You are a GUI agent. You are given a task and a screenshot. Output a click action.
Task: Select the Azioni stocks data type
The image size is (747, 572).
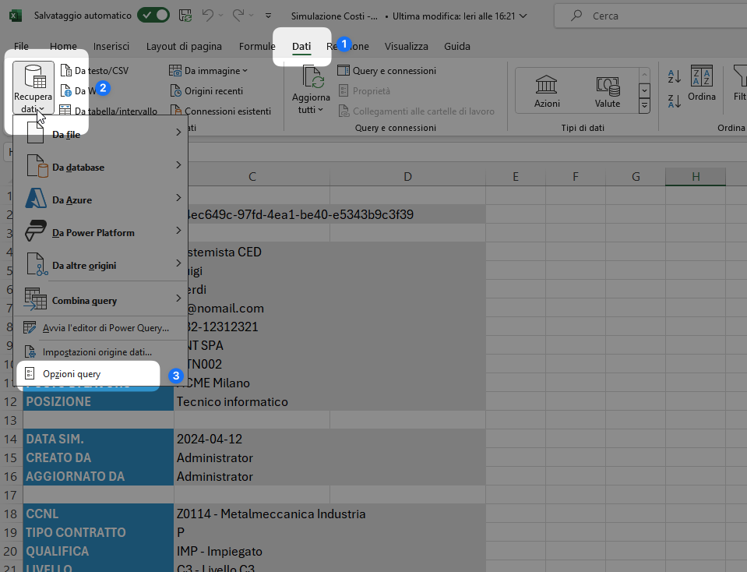click(x=547, y=90)
